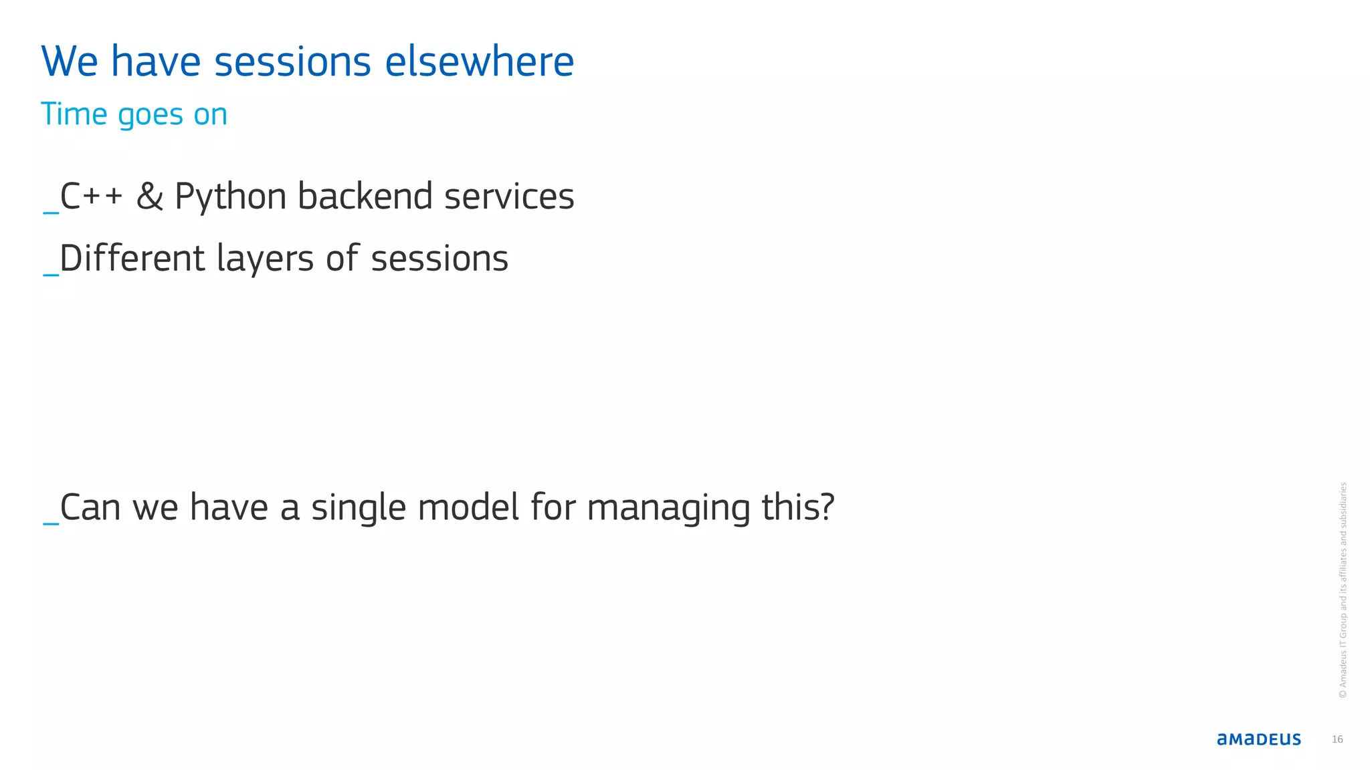The image size is (1370, 770).
Task: Click the word "layers" in the second bullet
Action: click(265, 259)
